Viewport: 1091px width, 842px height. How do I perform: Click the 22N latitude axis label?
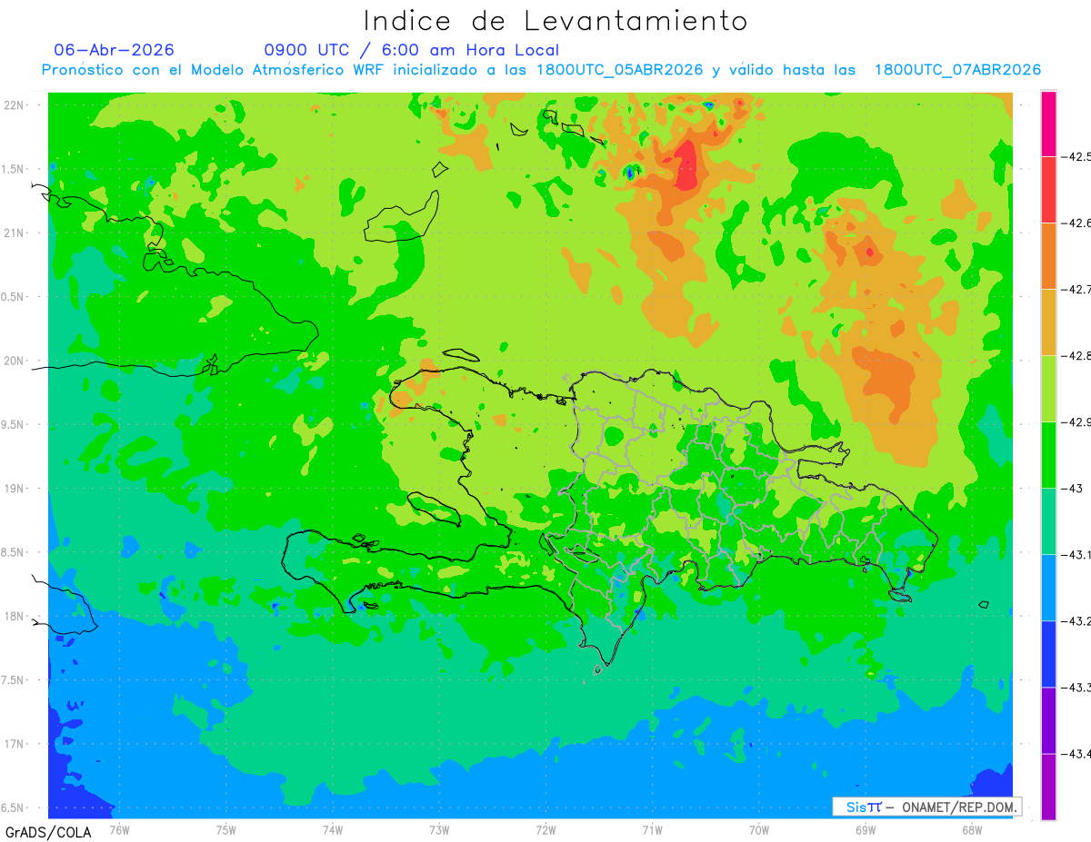coord(15,104)
